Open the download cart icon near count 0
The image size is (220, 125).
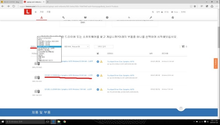coord(183,47)
